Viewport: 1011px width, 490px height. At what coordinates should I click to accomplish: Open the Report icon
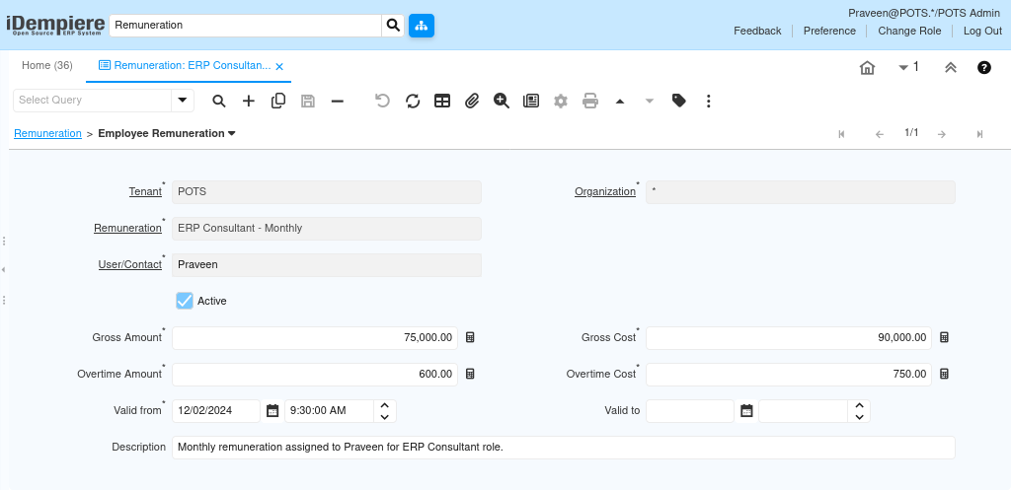tap(531, 102)
